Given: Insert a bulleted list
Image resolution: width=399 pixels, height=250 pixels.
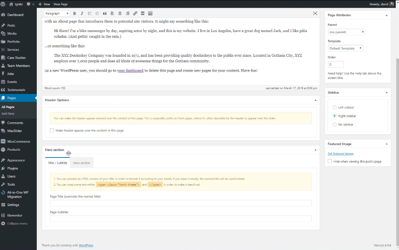Looking at the screenshot, I should (x=90, y=13).
